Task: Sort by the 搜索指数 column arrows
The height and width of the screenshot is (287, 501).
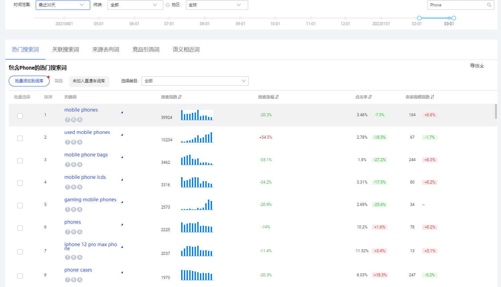Action: [180, 97]
